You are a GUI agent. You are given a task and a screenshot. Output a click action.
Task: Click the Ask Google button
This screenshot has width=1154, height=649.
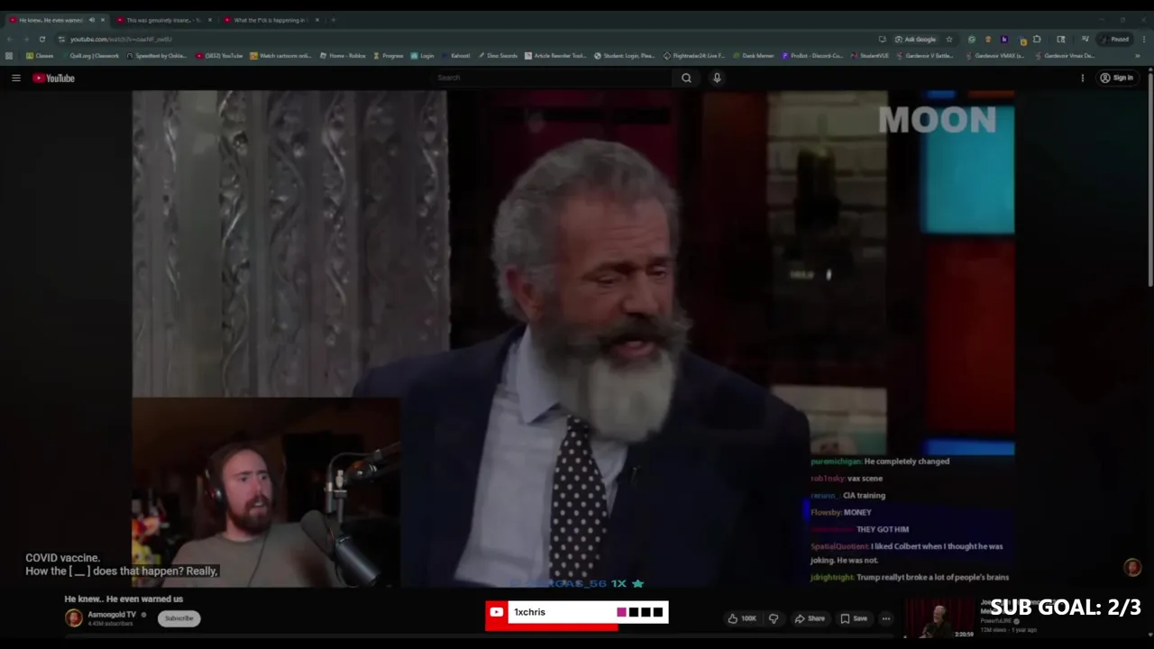click(x=915, y=40)
